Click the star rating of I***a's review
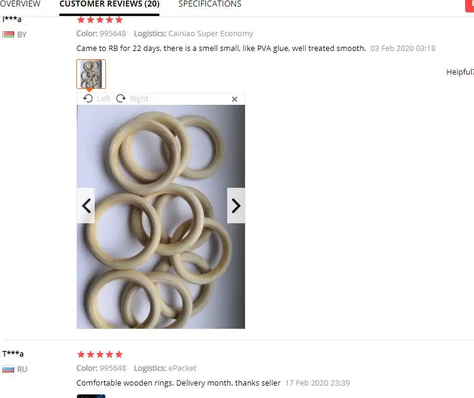Screen dimensions: 474x398 click(x=100, y=20)
